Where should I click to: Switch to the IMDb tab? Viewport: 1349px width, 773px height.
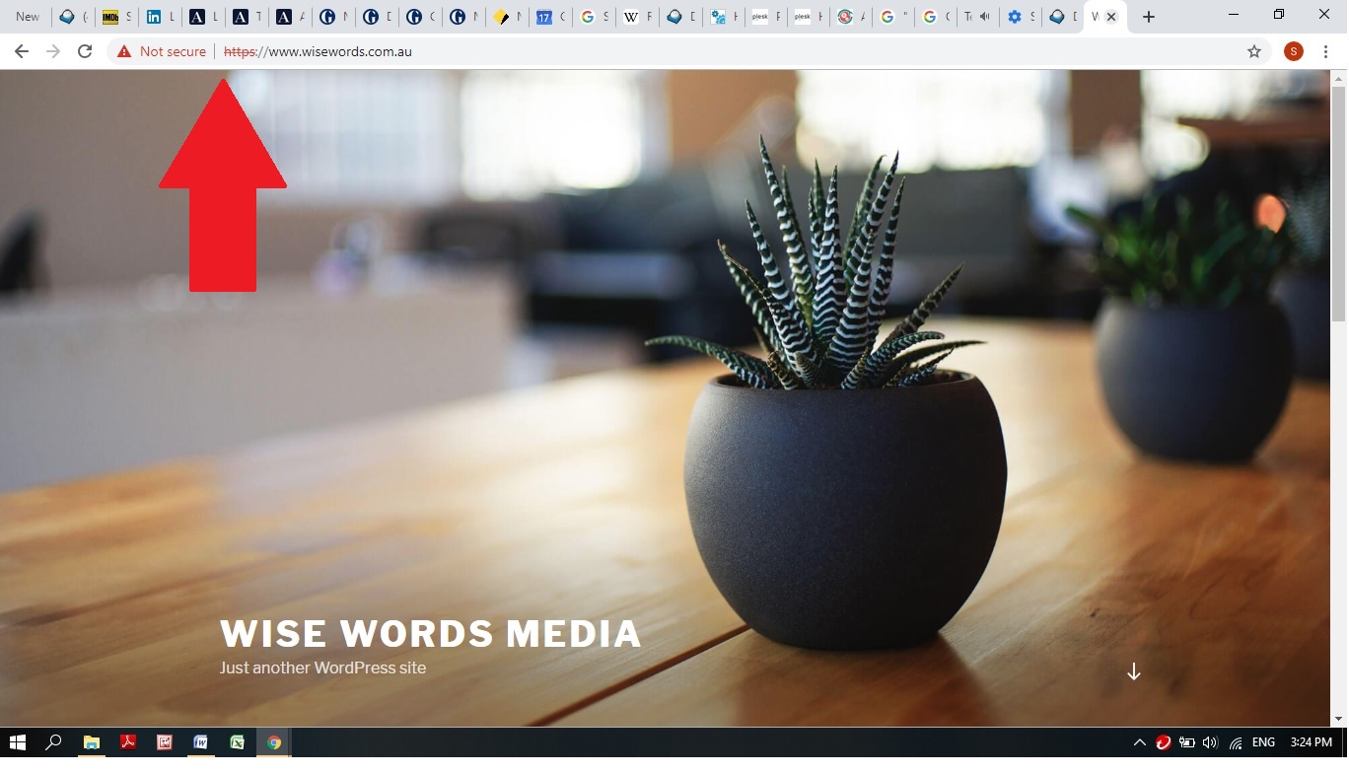115,17
